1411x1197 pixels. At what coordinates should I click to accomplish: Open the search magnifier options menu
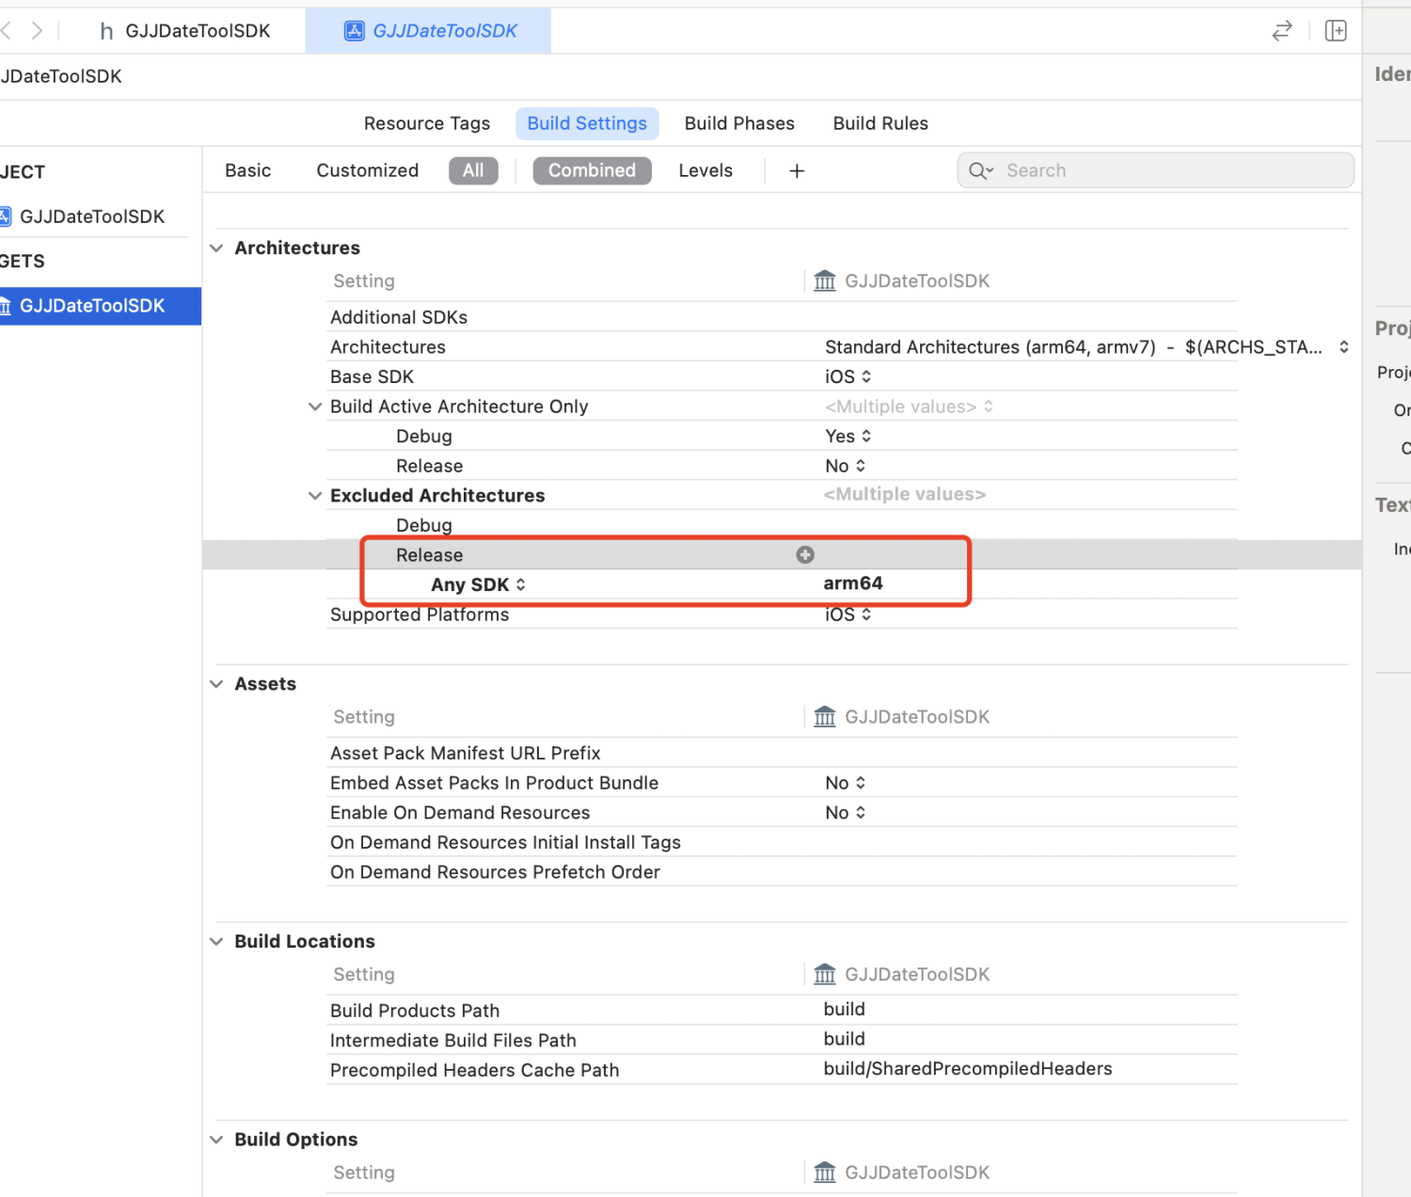pos(981,170)
